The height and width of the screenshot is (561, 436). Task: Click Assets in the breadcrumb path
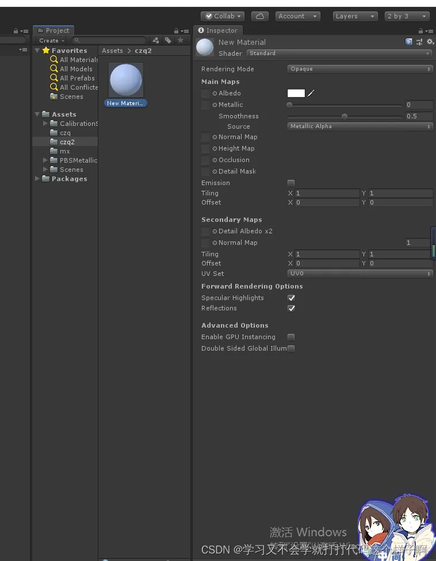tap(112, 51)
